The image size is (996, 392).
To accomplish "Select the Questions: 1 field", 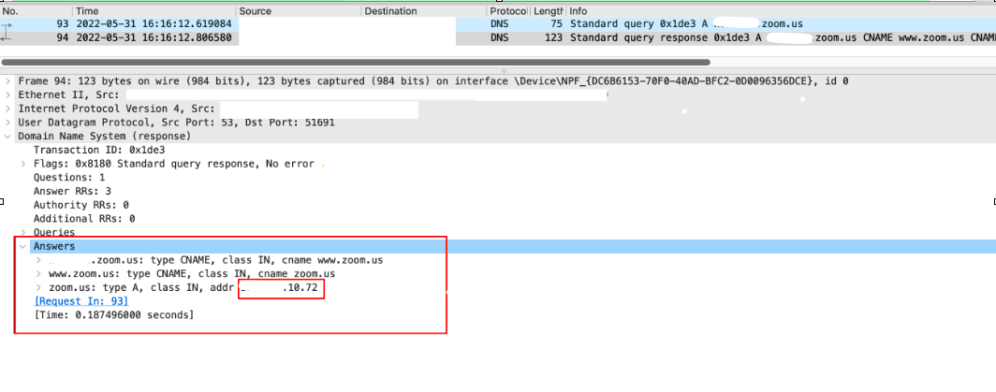I will pos(69,178).
